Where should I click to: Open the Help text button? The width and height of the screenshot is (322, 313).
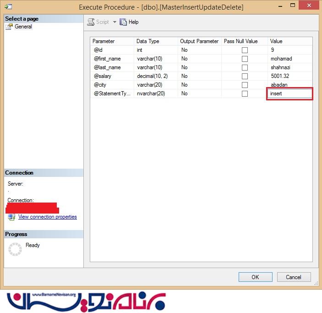133,22
